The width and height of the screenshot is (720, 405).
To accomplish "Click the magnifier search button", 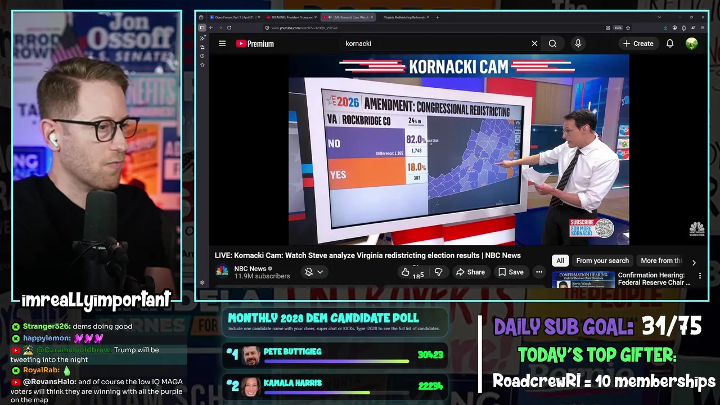I will [552, 43].
